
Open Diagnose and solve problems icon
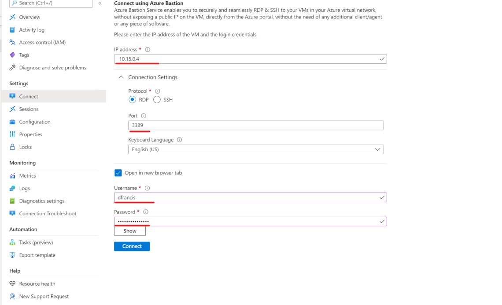pos(12,67)
